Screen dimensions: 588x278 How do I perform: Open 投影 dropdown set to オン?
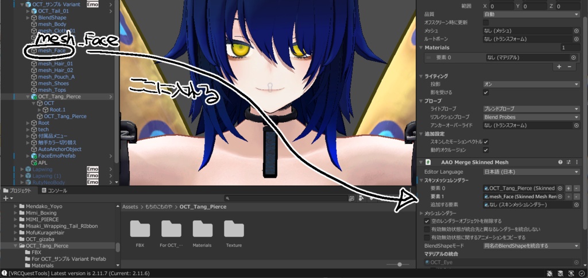(x=531, y=84)
